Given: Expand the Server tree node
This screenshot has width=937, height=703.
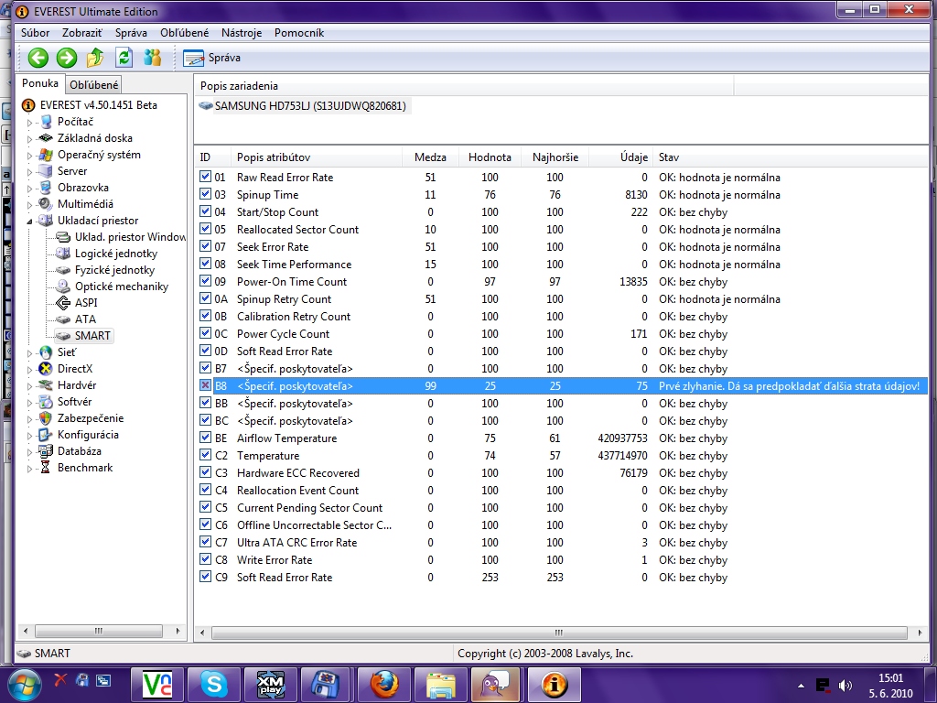Looking at the screenshot, I should (29, 171).
